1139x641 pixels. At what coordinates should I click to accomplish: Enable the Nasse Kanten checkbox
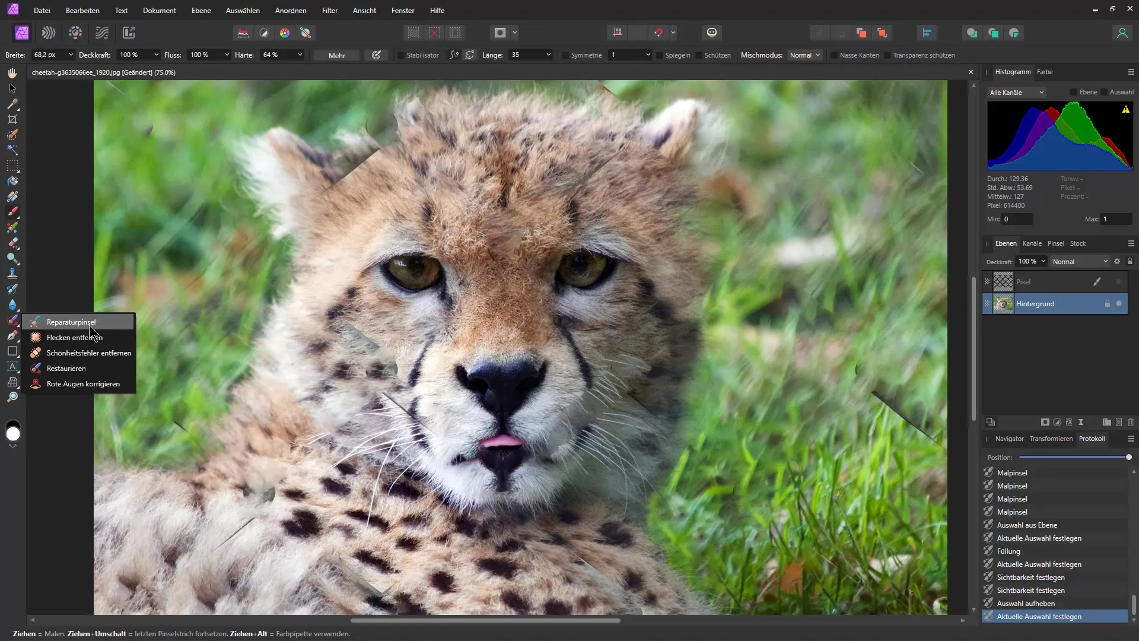834,55
